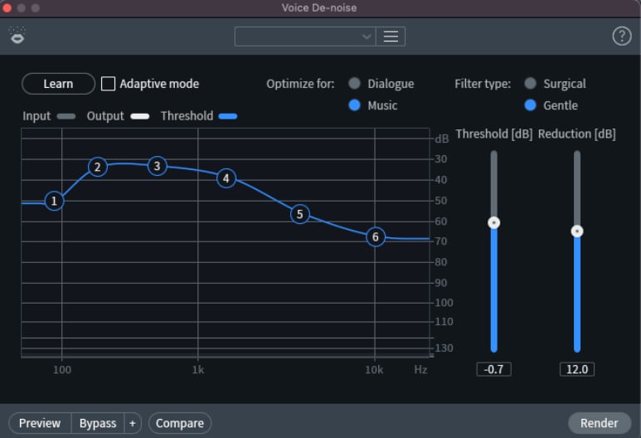The height and width of the screenshot is (438, 641).
Task: Select threshold node 6 on the curve
Action: tap(376, 236)
